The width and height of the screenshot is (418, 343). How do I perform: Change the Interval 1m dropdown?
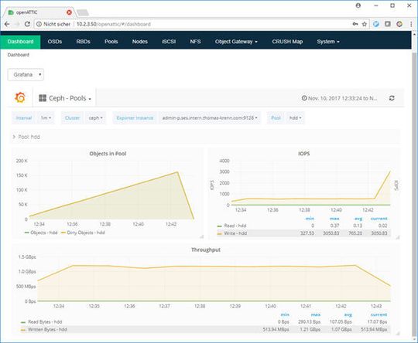point(46,118)
